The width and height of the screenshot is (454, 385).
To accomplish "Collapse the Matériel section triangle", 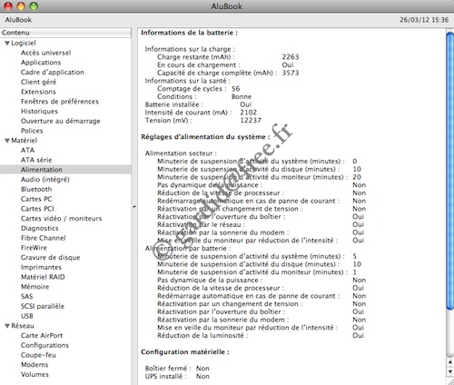I will (x=7, y=141).
